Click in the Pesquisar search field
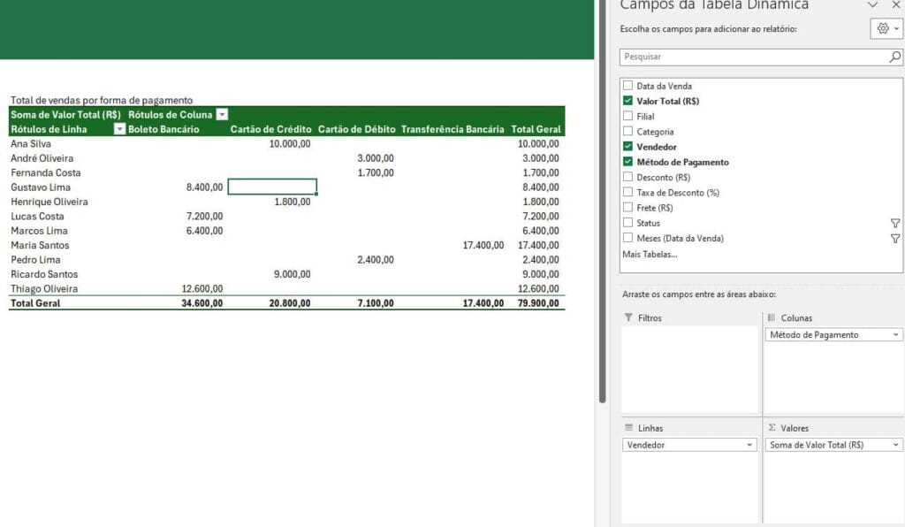The height and width of the screenshot is (527, 905). click(x=751, y=57)
